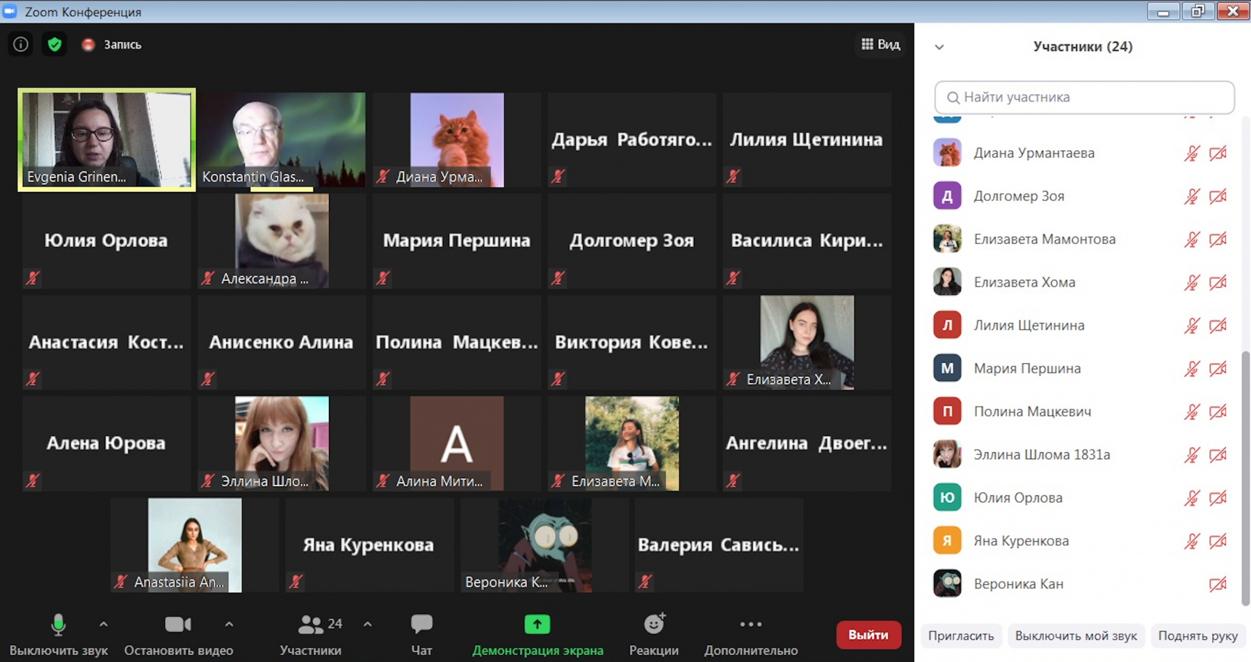Click video-off icon for Яна Куренкова
The image size is (1251, 662).
(1218, 541)
